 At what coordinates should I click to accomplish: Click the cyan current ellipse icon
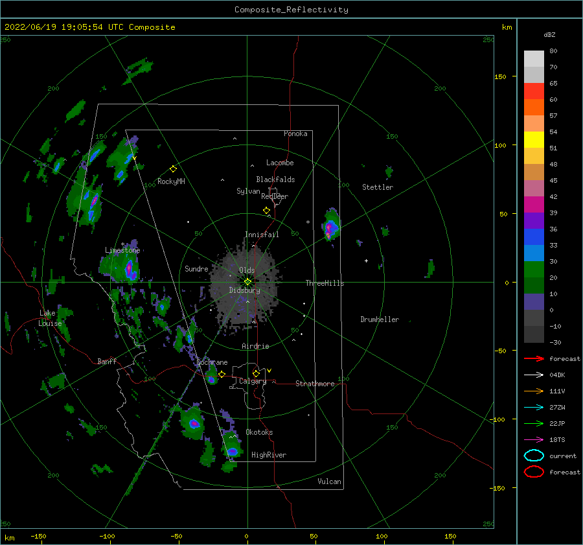534,456
